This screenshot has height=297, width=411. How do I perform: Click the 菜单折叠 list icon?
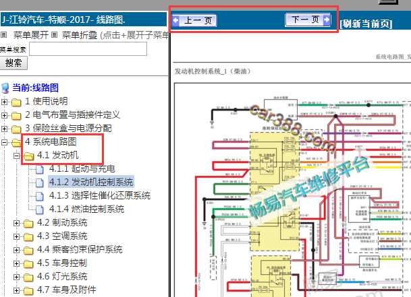pos(54,35)
